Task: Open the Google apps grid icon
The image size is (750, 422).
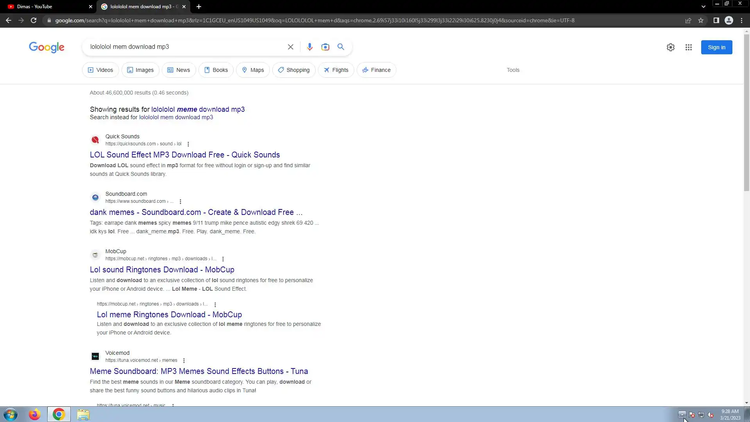Action: (688, 47)
